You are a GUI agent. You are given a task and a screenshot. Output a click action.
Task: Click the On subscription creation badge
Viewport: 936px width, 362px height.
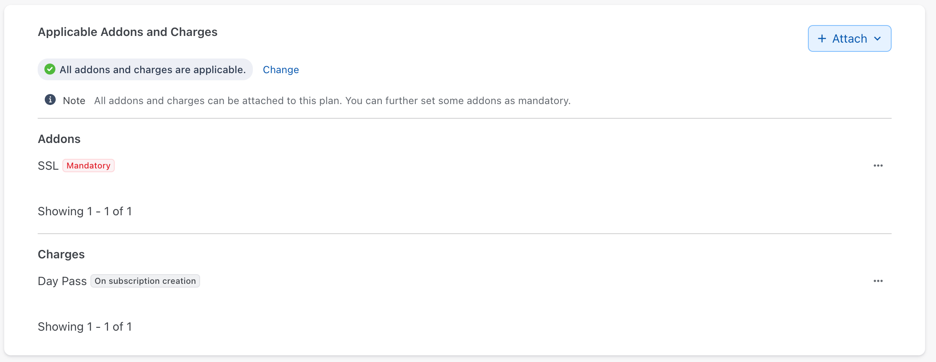(145, 281)
